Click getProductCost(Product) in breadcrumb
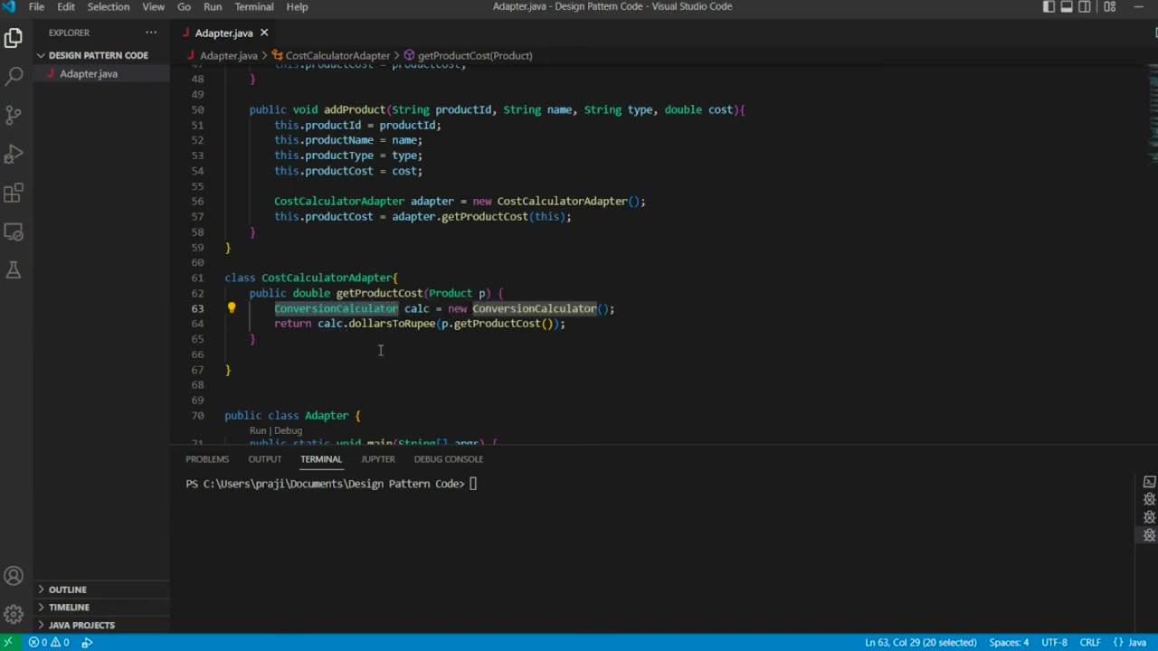1158x651 pixels. (x=475, y=55)
